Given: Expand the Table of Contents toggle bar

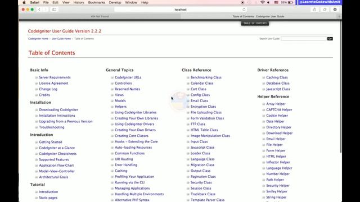Looking at the screenshot, I should [x=255, y=24].
